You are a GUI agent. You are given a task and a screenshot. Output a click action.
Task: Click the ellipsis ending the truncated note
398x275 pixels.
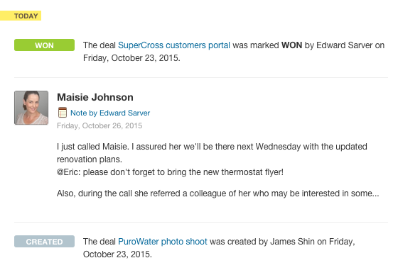(376, 194)
